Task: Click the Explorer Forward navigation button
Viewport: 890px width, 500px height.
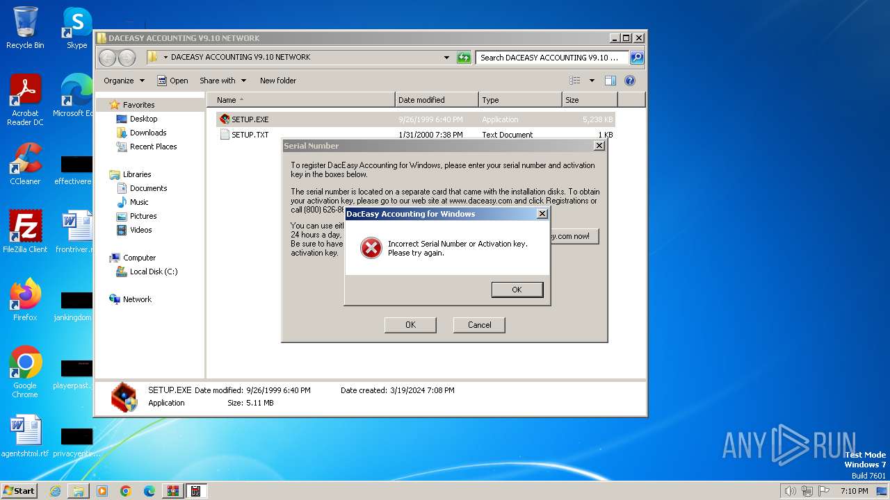Action: point(127,58)
